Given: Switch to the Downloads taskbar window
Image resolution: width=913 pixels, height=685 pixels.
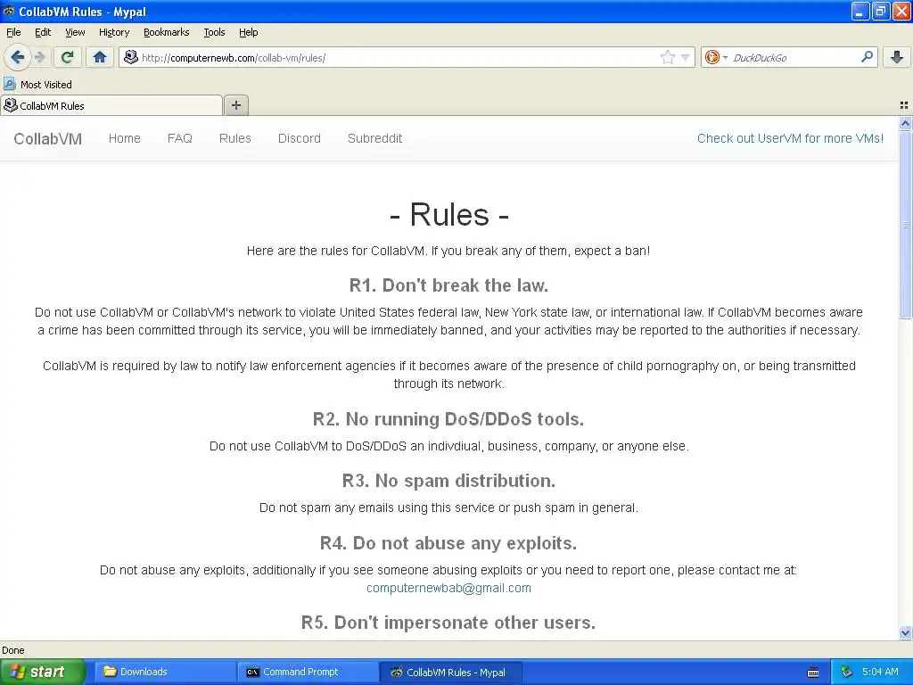Looking at the screenshot, I should 165,672.
